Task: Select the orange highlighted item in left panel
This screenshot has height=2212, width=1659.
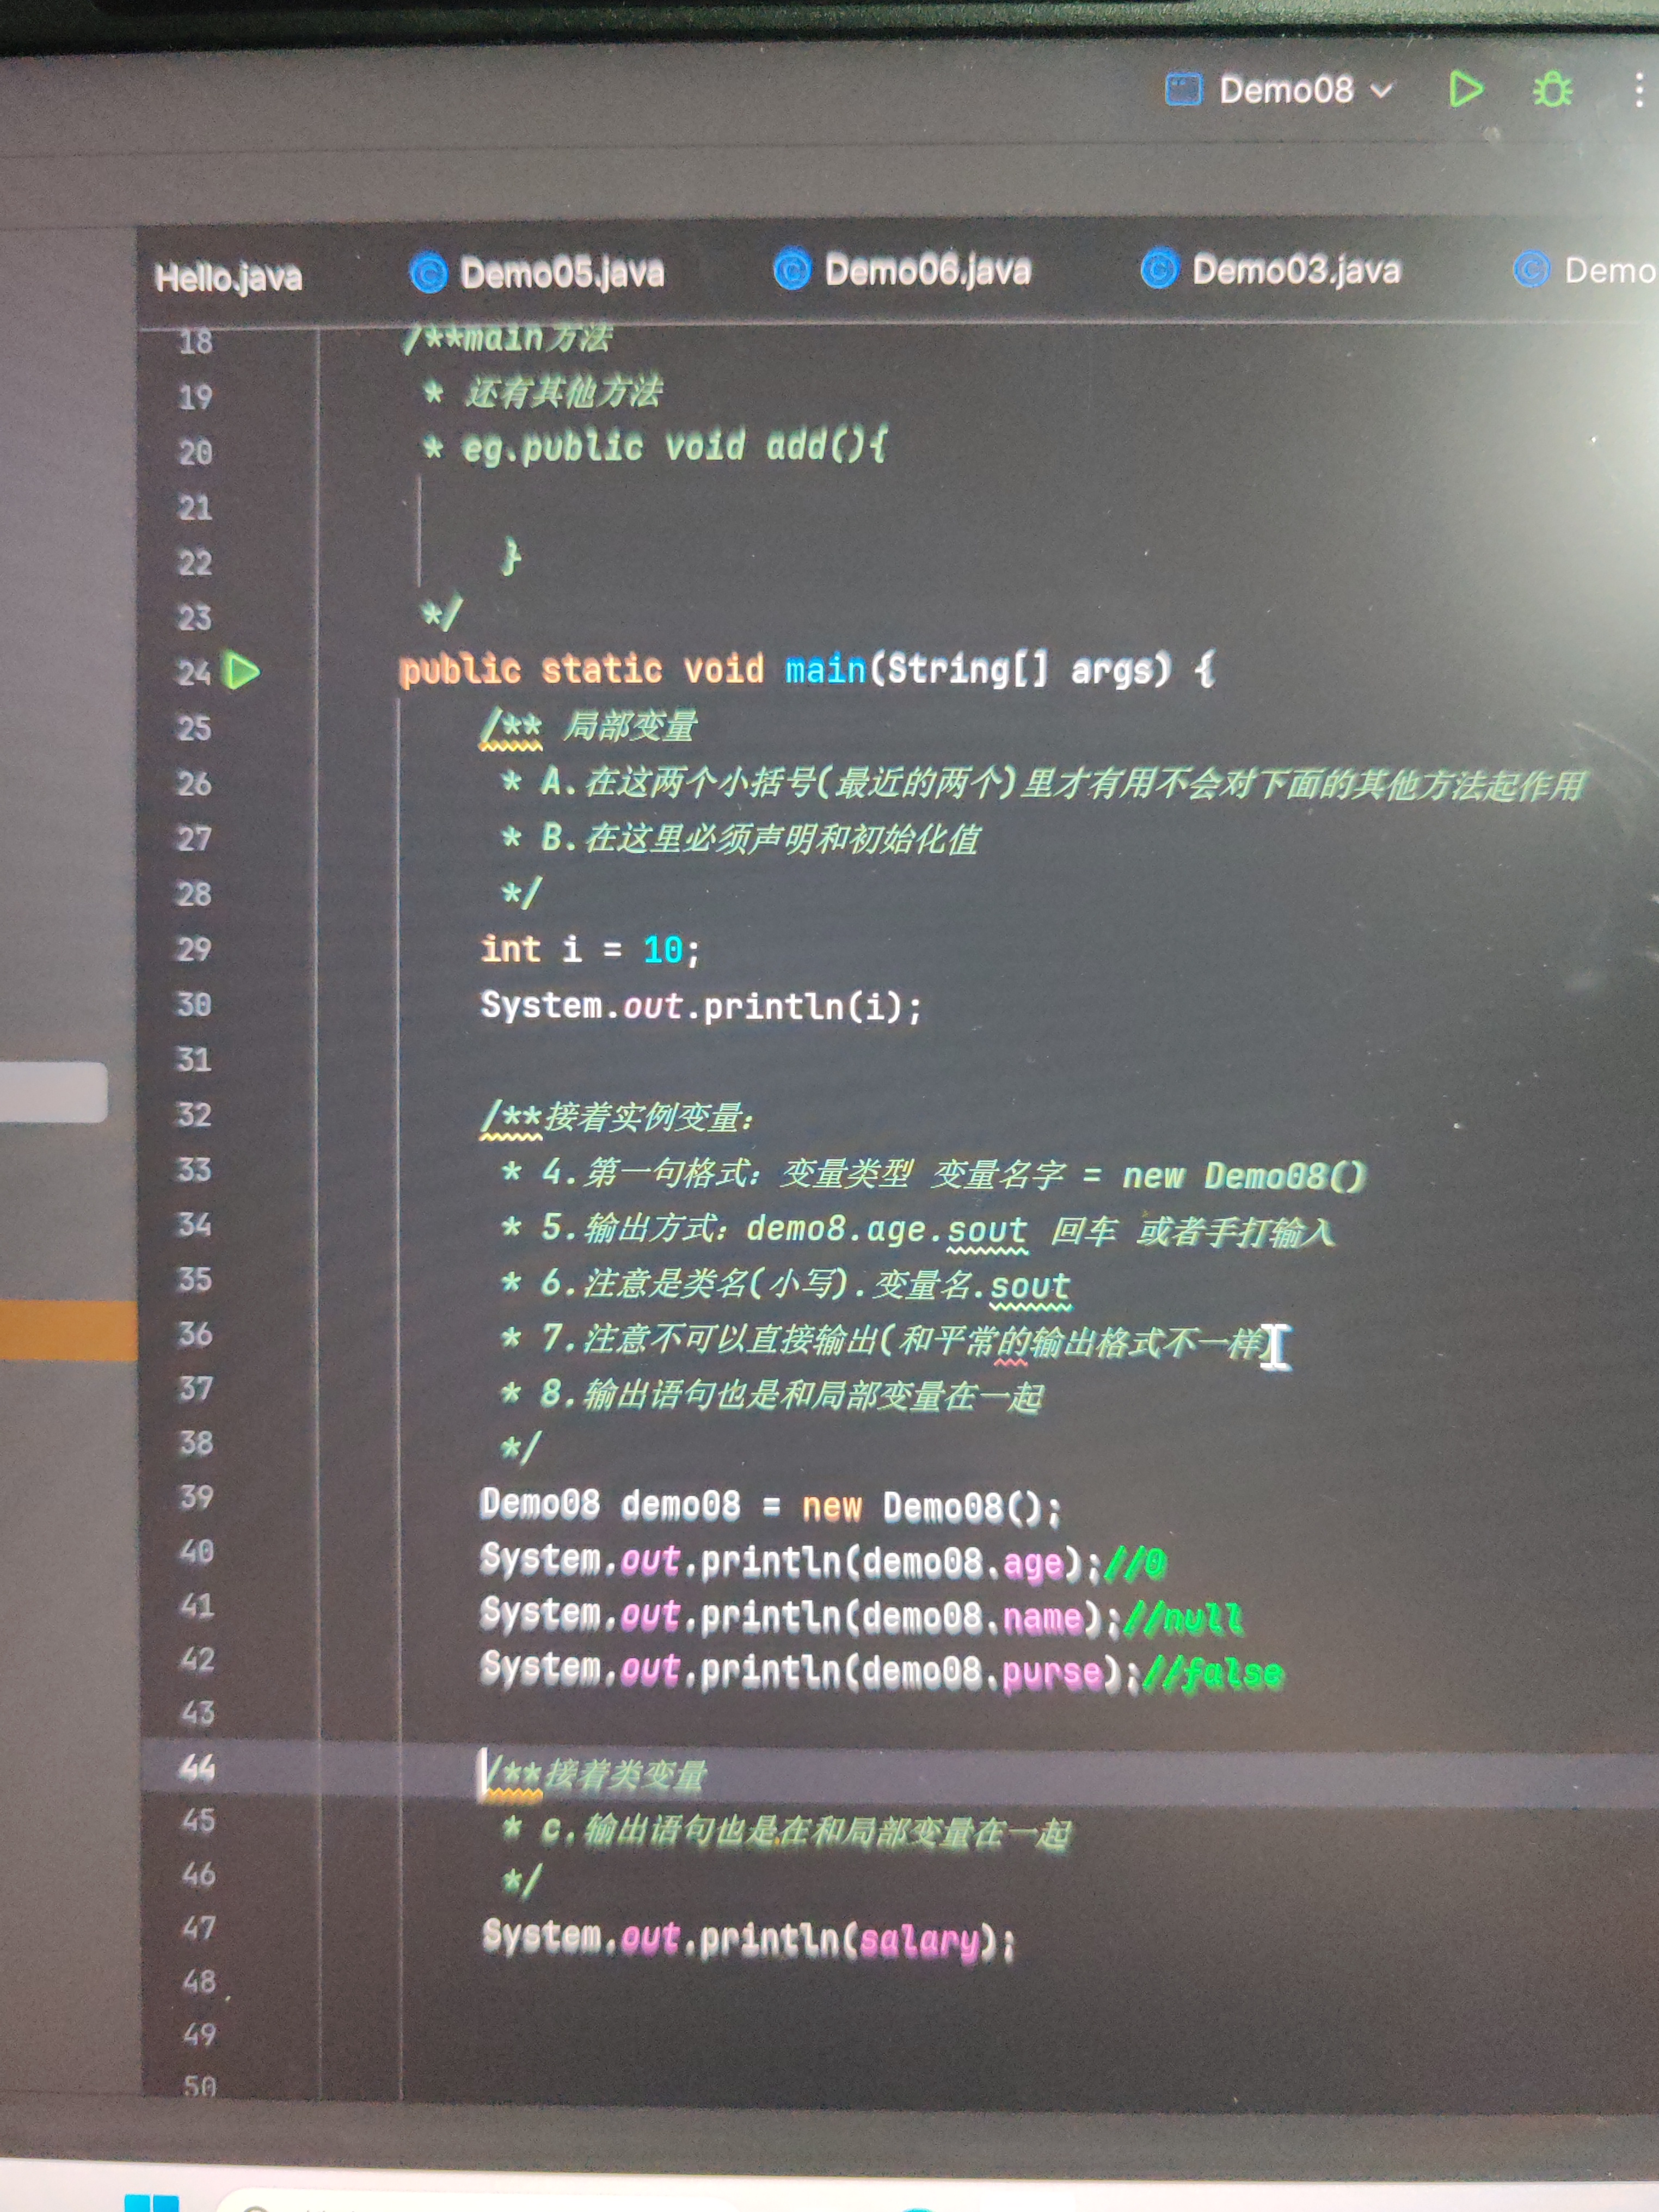Action: click(x=68, y=1330)
